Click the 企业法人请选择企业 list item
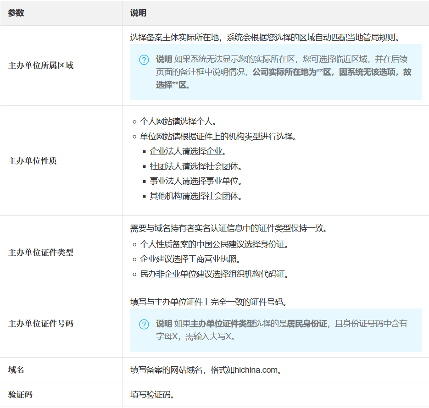The image size is (429, 408). click(188, 151)
